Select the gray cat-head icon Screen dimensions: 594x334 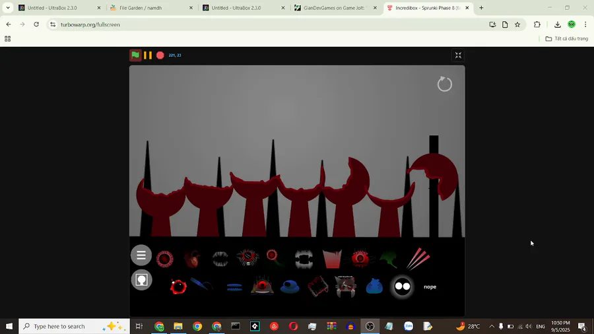tap(345, 286)
